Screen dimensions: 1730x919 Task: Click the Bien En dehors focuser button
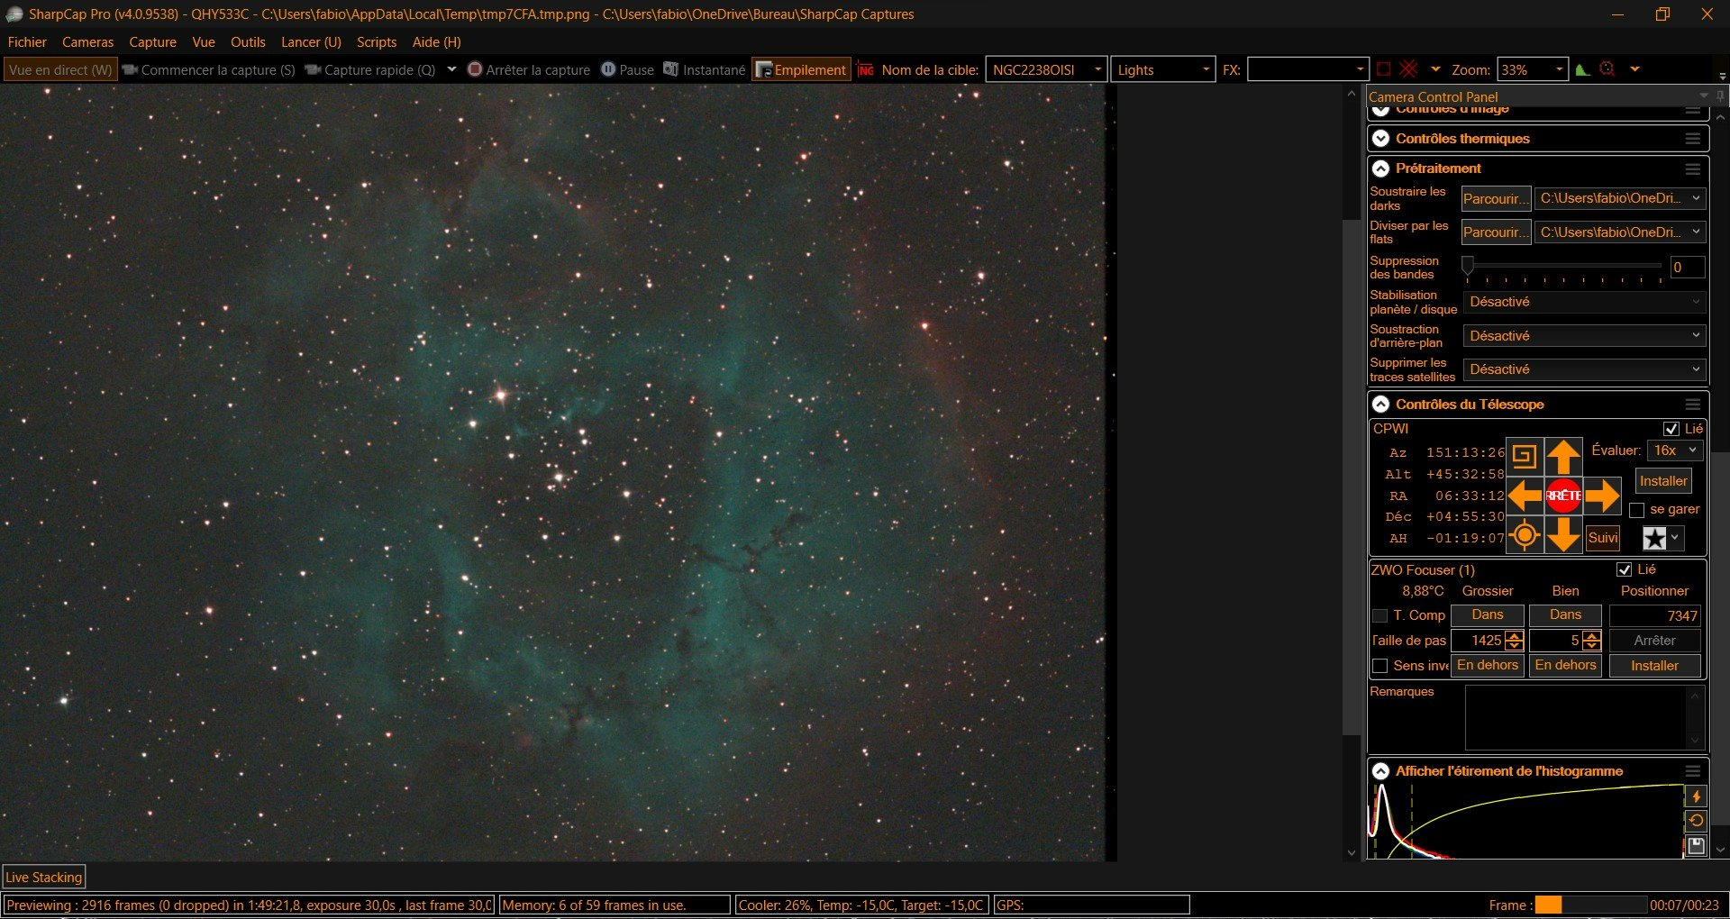tap(1565, 666)
